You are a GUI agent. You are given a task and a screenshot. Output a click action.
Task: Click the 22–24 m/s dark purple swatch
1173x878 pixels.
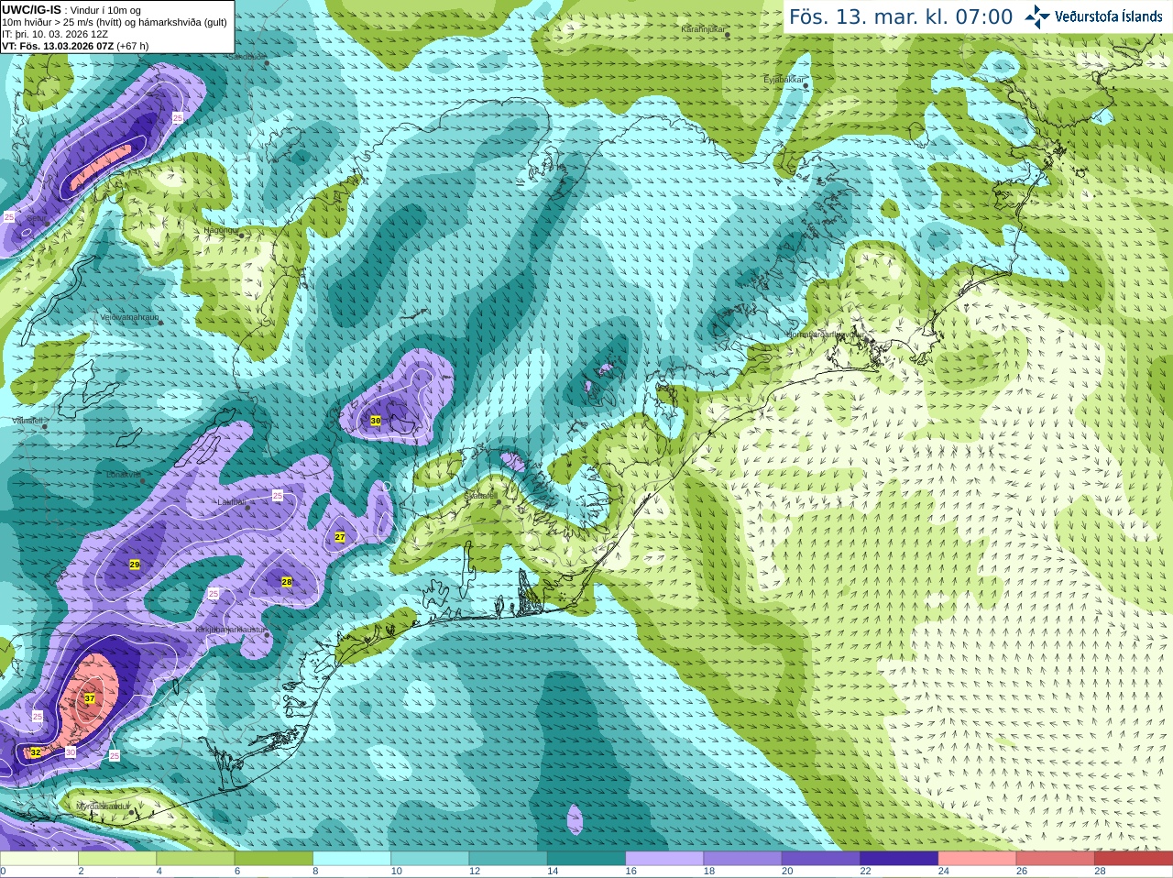tap(899, 859)
